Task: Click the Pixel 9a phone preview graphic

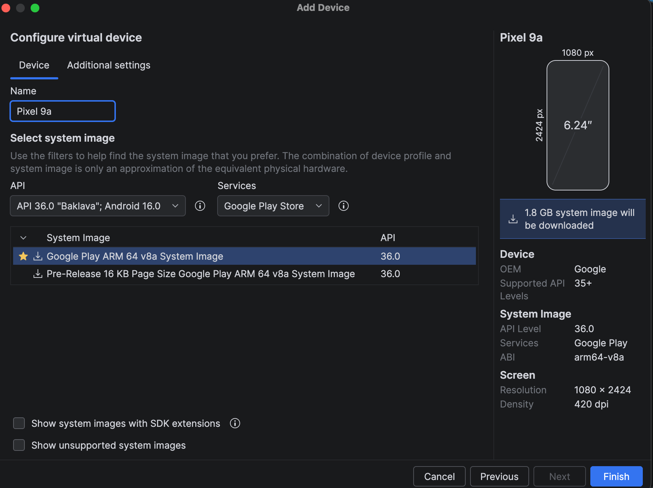Action: tap(578, 125)
